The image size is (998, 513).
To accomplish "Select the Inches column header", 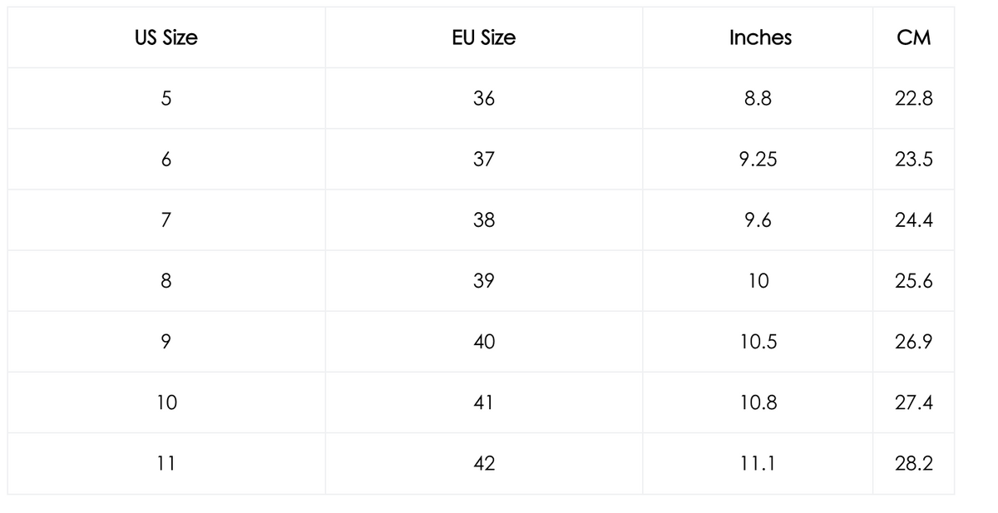I will [760, 37].
